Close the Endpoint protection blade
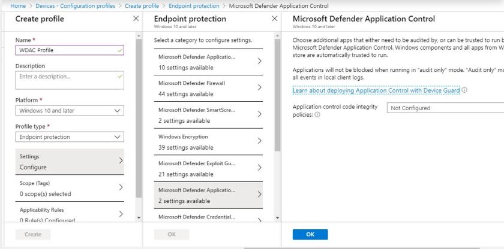 pyautogui.click(x=275, y=19)
